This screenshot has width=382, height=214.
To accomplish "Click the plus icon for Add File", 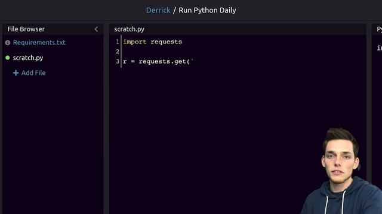I will [16, 73].
